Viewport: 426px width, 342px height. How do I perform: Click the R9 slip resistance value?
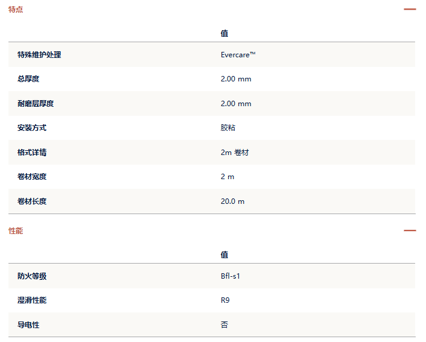coord(225,300)
